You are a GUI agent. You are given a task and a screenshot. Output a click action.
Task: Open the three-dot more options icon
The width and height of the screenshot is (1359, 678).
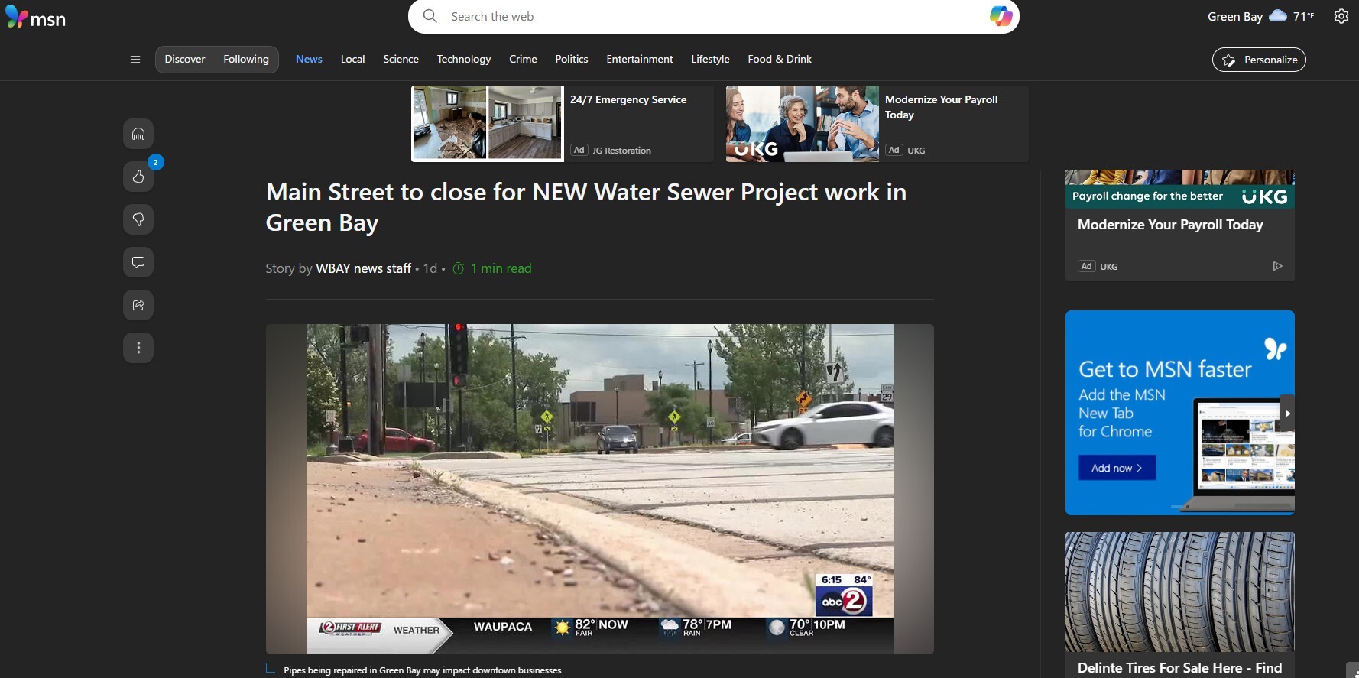pos(138,349)
